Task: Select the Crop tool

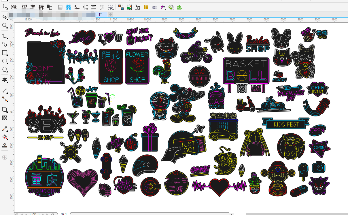Action: tap(4, 17)
